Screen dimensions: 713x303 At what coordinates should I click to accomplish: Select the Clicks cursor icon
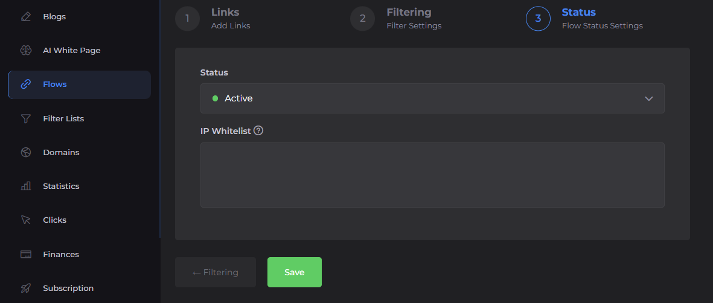25,220
